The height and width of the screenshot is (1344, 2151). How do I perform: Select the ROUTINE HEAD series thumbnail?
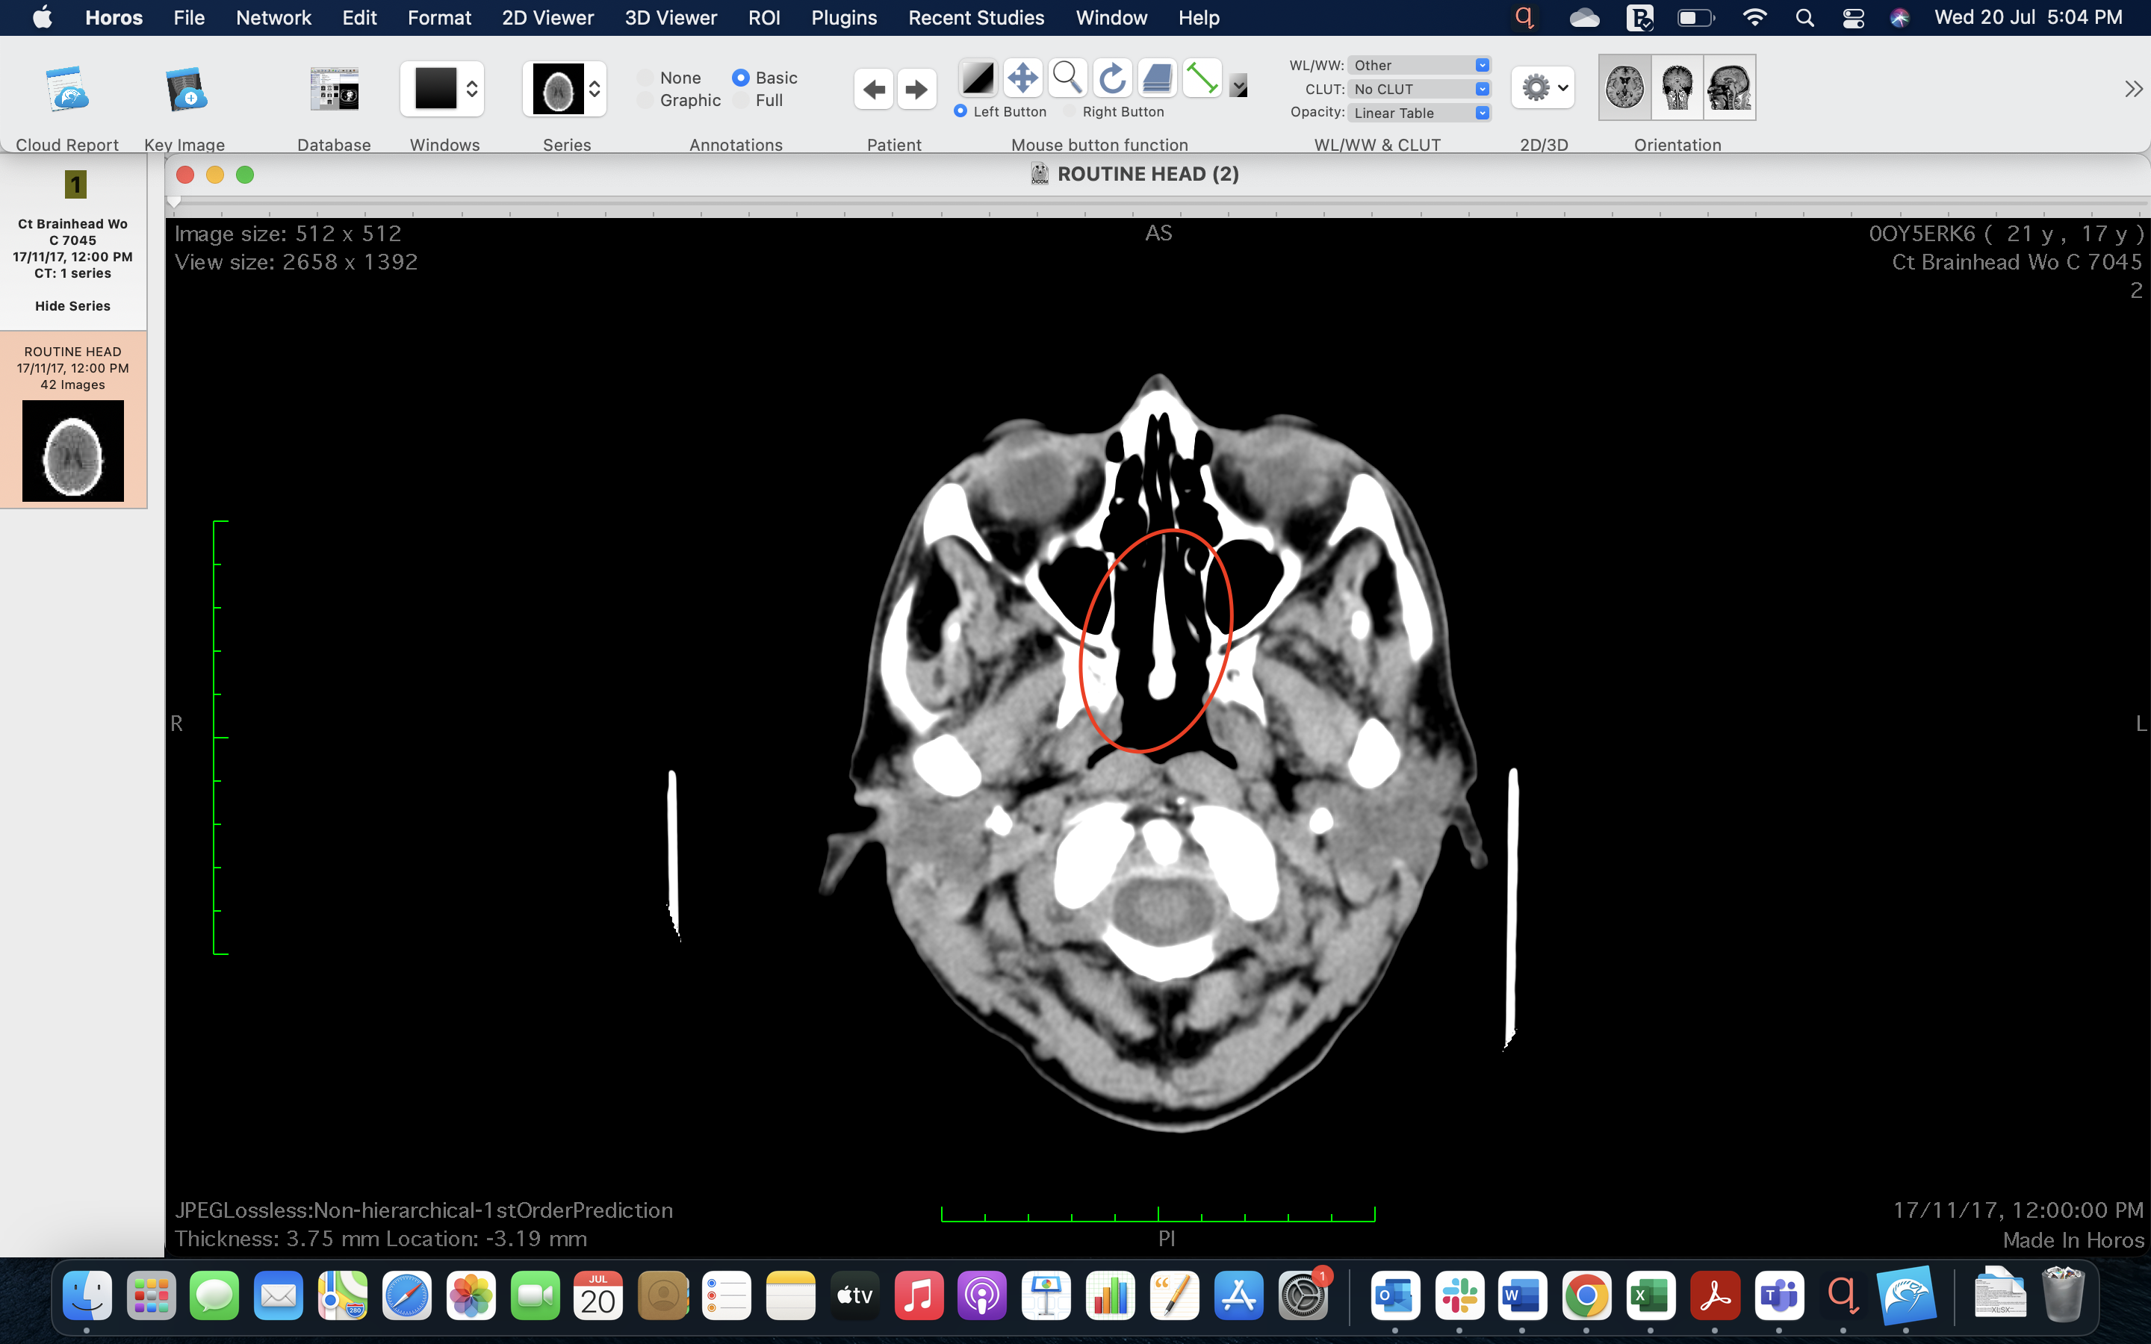click(x=73, y=449)
